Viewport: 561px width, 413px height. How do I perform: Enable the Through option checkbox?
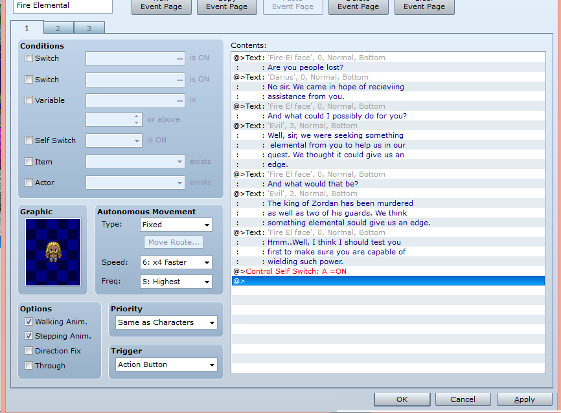point(29,366)
